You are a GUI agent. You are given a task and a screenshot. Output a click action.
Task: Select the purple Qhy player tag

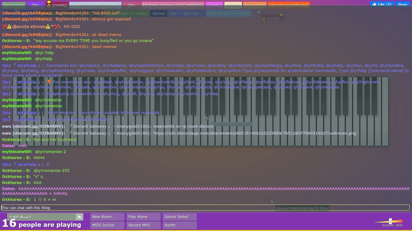pos(35,5)
